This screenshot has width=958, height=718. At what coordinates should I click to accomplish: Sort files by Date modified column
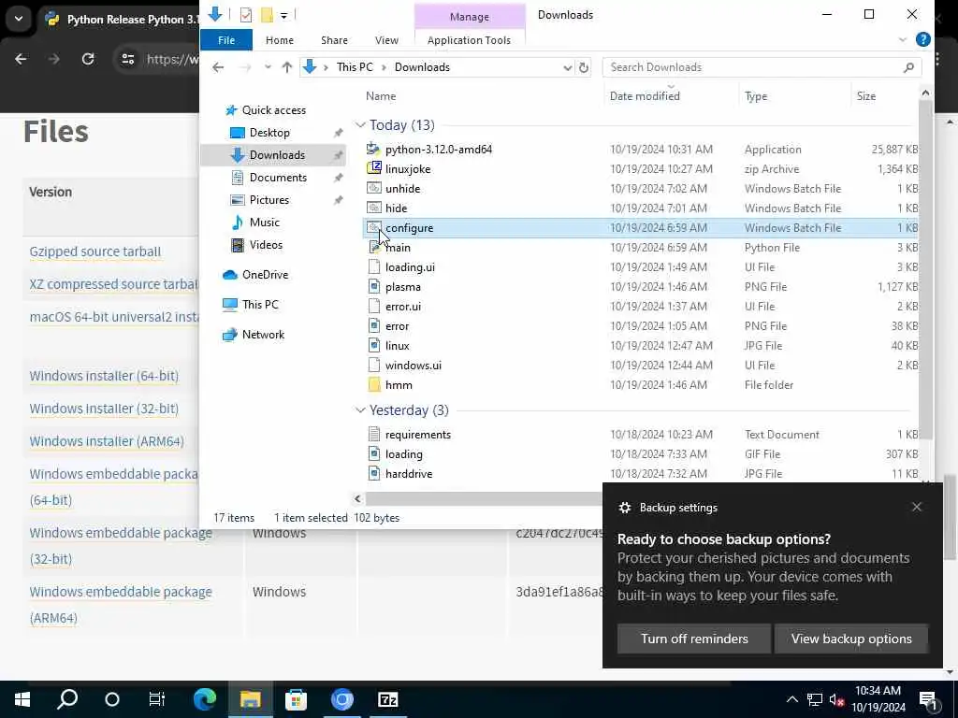[672, 96]
